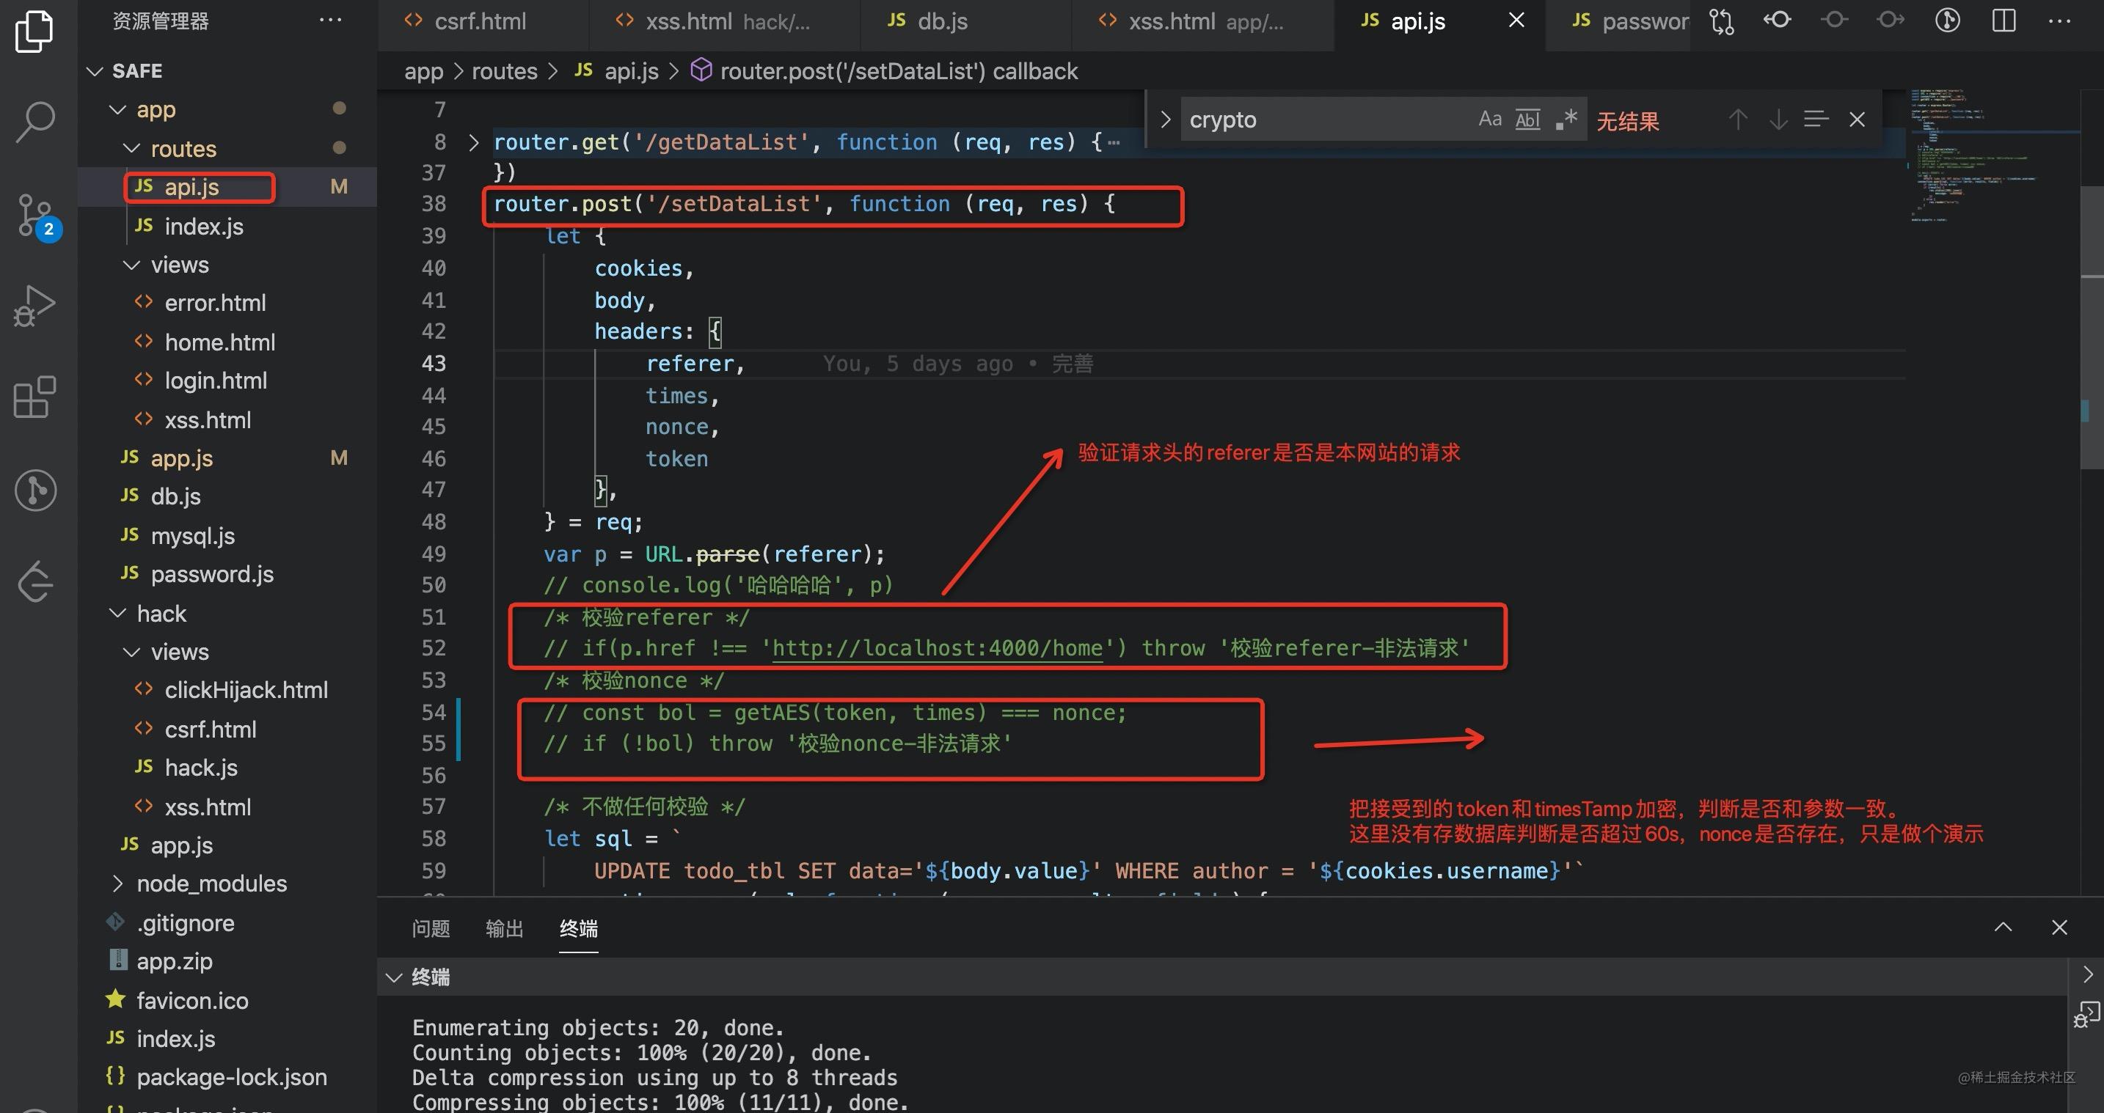The height and width of the screenshot is (1113, 2104).
Task: Collapse the app views folder
Action: 131,265
